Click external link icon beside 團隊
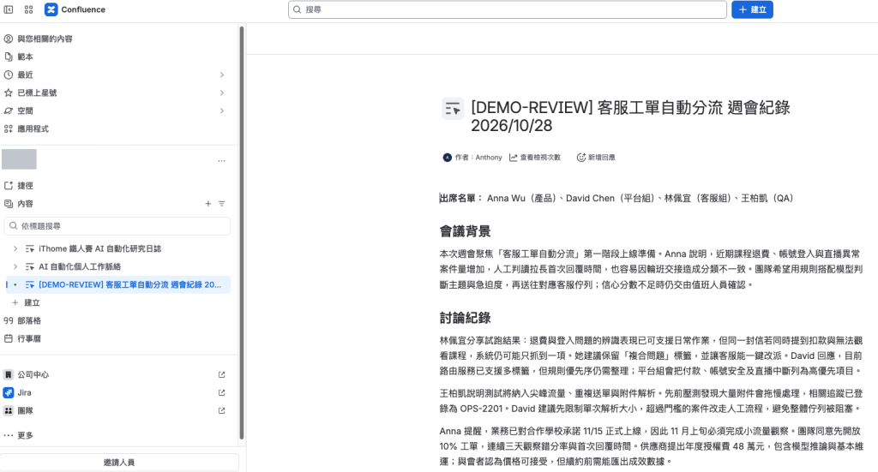The width and height of the screenshot is (878, 472). coord(222,410)
